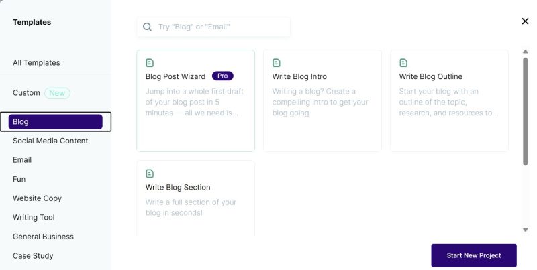537x270 pixels.
Task: Switch to the Email category
Action: tap(22, 160)
